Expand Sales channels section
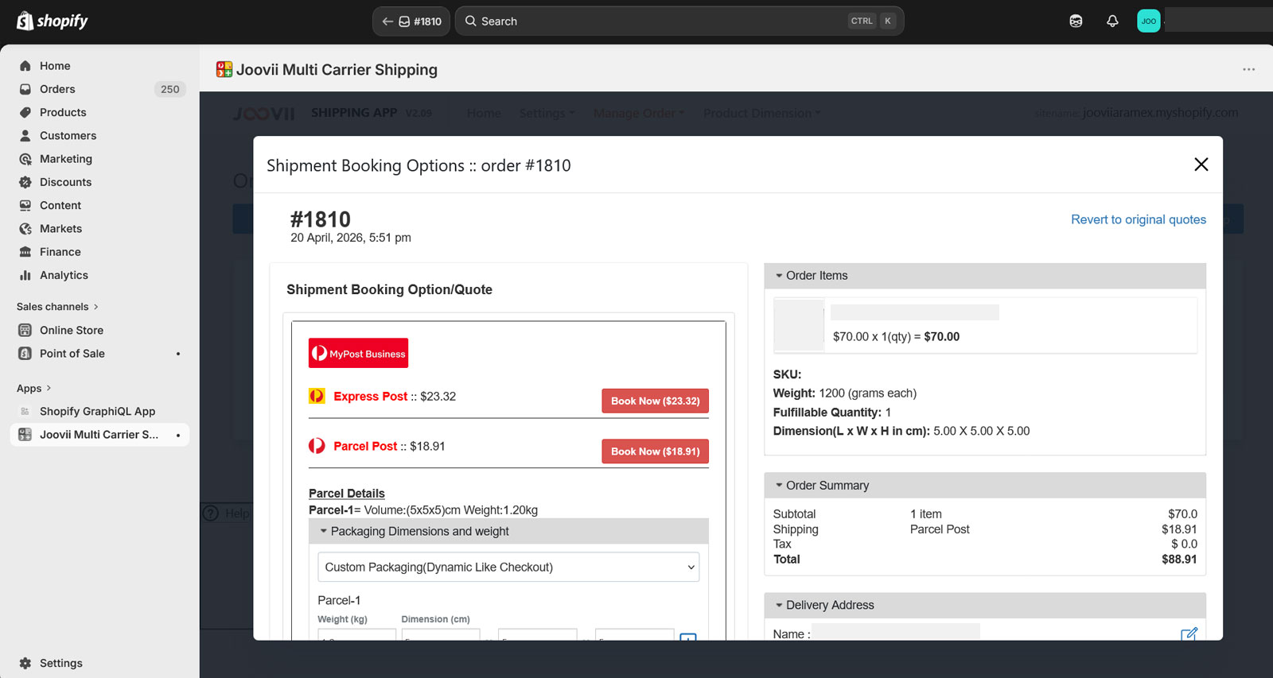 coord(57,307)
